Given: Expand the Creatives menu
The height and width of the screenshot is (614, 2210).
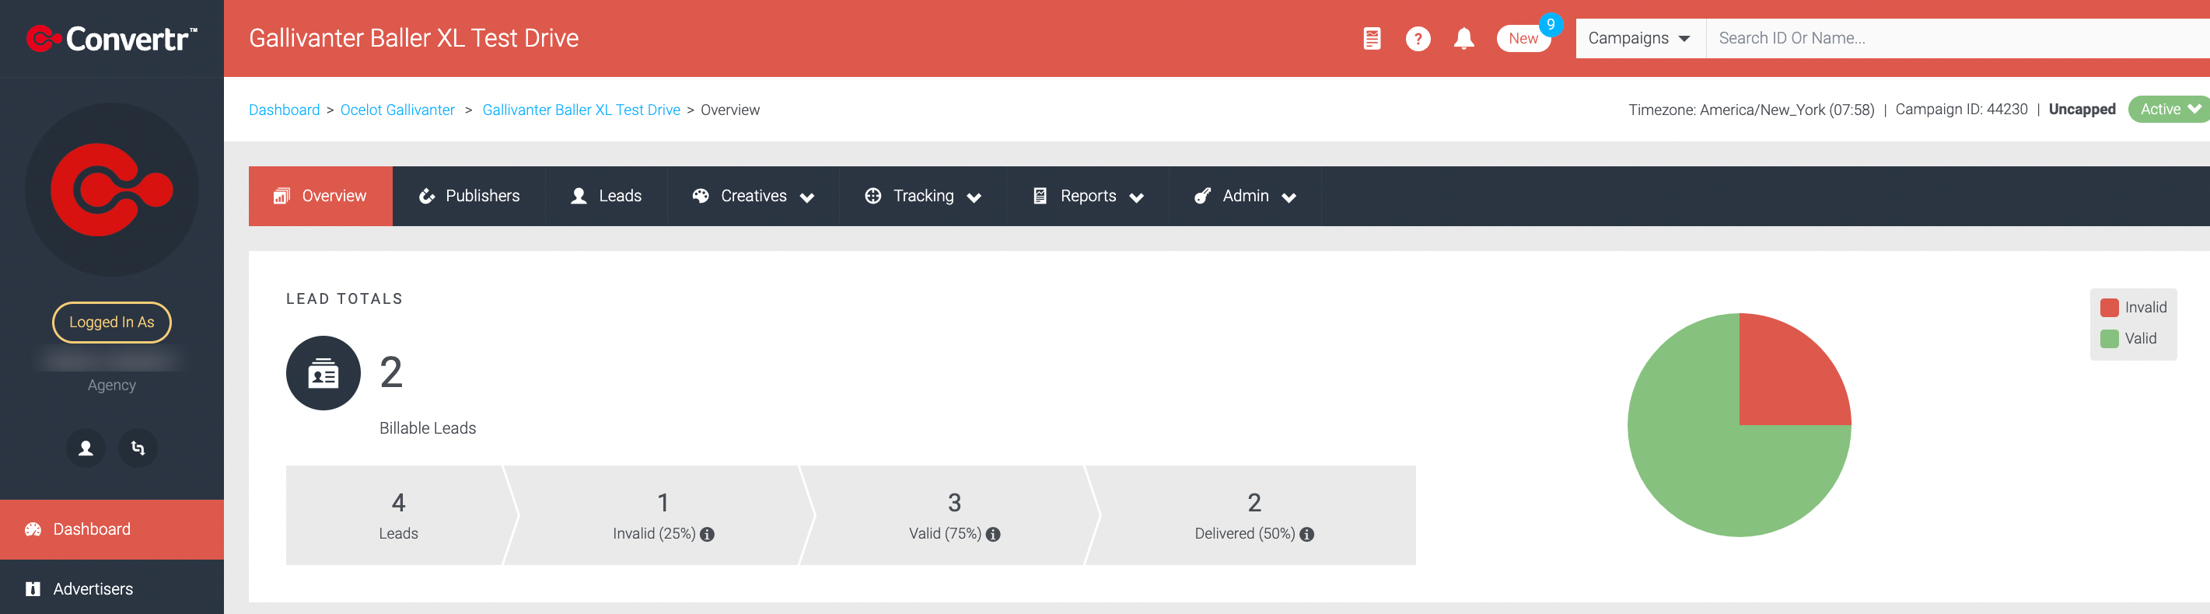Looking at the screenshot, I should click(x=753, y=196).
